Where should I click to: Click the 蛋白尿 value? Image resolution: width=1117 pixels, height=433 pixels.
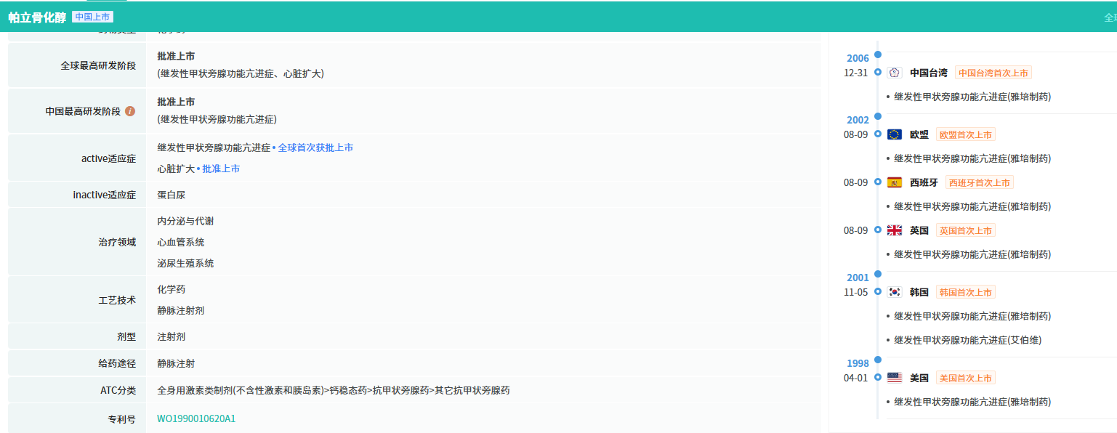(x=172, y=195)
